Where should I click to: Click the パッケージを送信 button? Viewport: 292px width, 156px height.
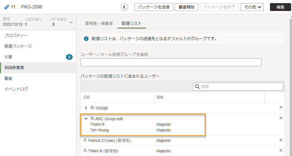(x=154, y=7)
